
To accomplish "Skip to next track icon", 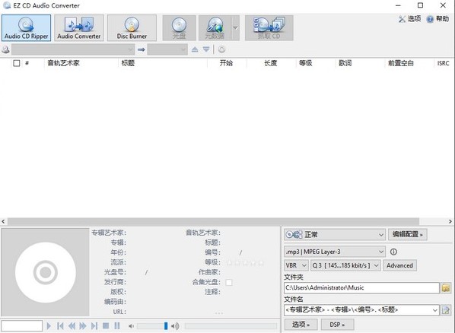I will coord(94,325).
